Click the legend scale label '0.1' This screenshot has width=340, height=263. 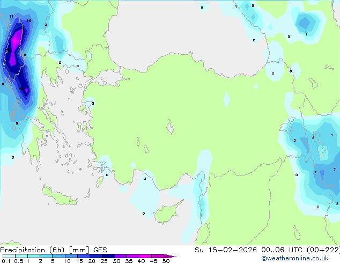[x=6, y=261]
